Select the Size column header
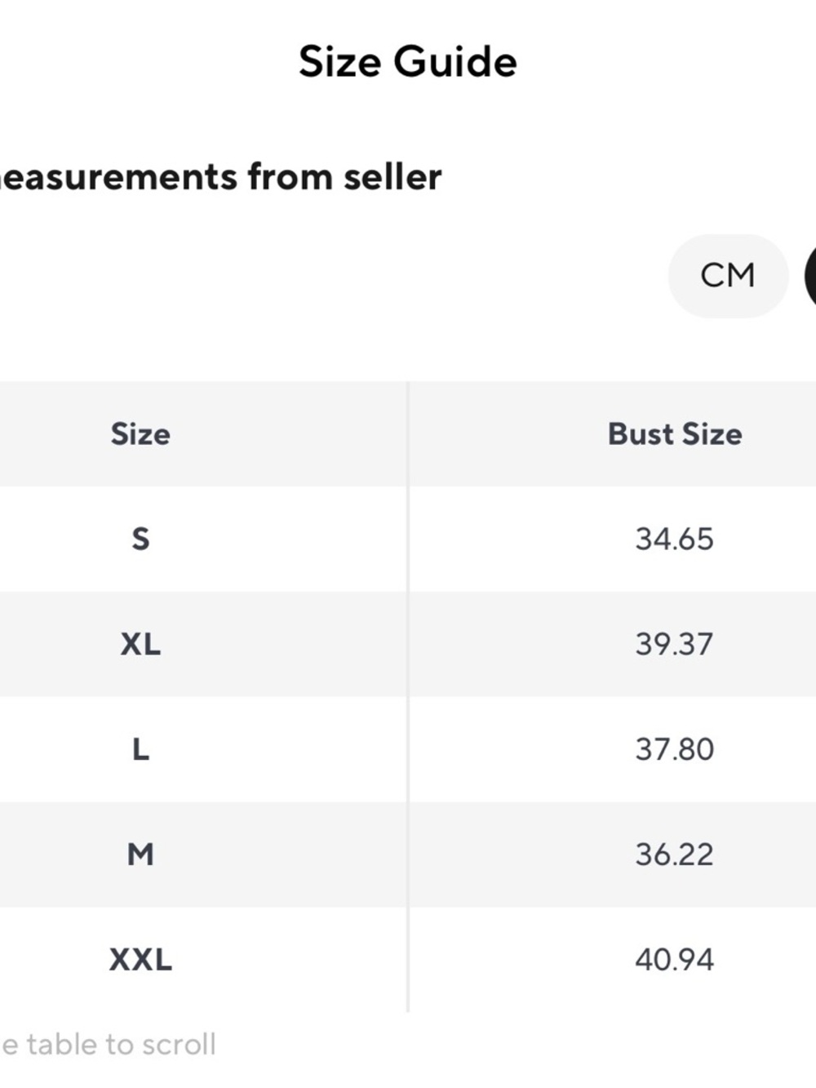The width and height of the screenshot is (816, 1088). tap(140, 434)
